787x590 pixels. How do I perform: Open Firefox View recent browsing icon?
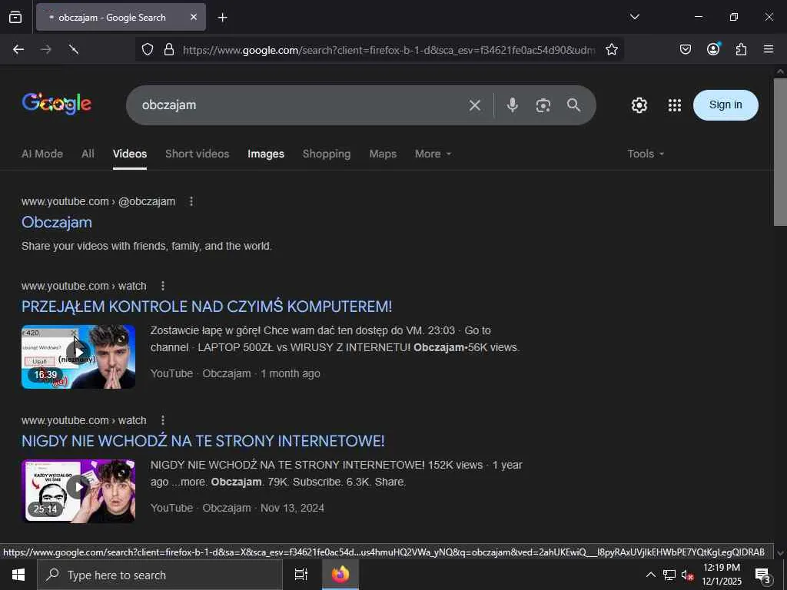pyautogui.click(x=15, y=17)
